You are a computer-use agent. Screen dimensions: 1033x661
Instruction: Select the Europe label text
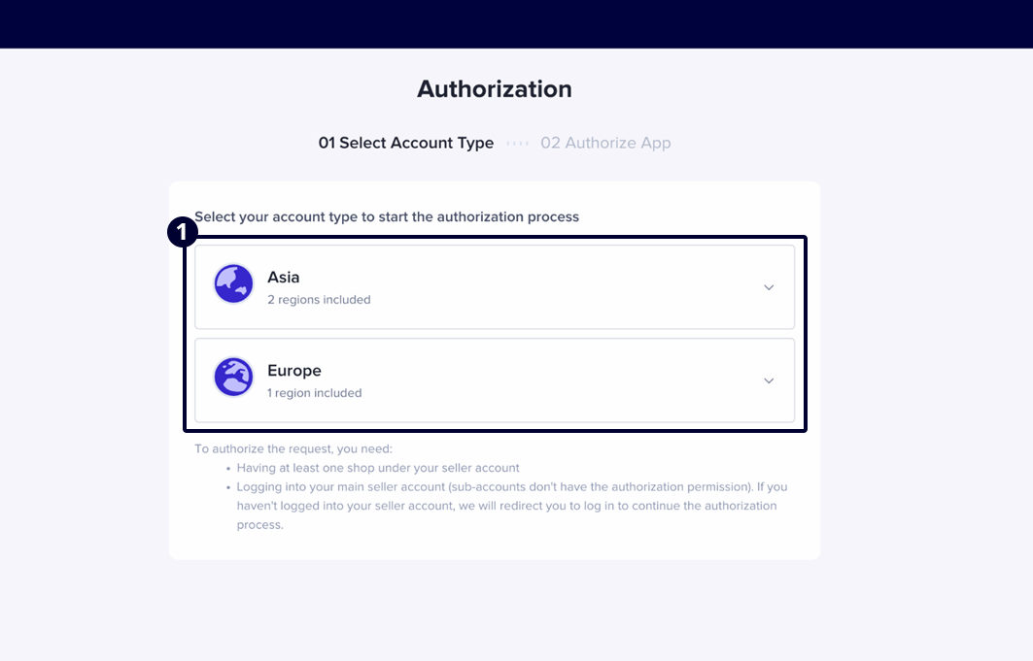click(294, 371)
